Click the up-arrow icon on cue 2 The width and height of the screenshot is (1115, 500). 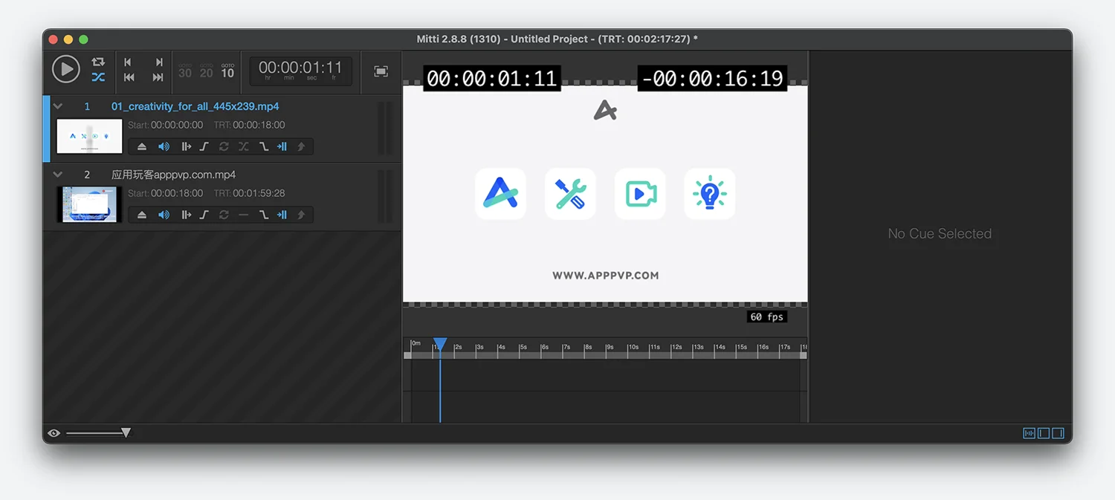click(x=301, y=215)
